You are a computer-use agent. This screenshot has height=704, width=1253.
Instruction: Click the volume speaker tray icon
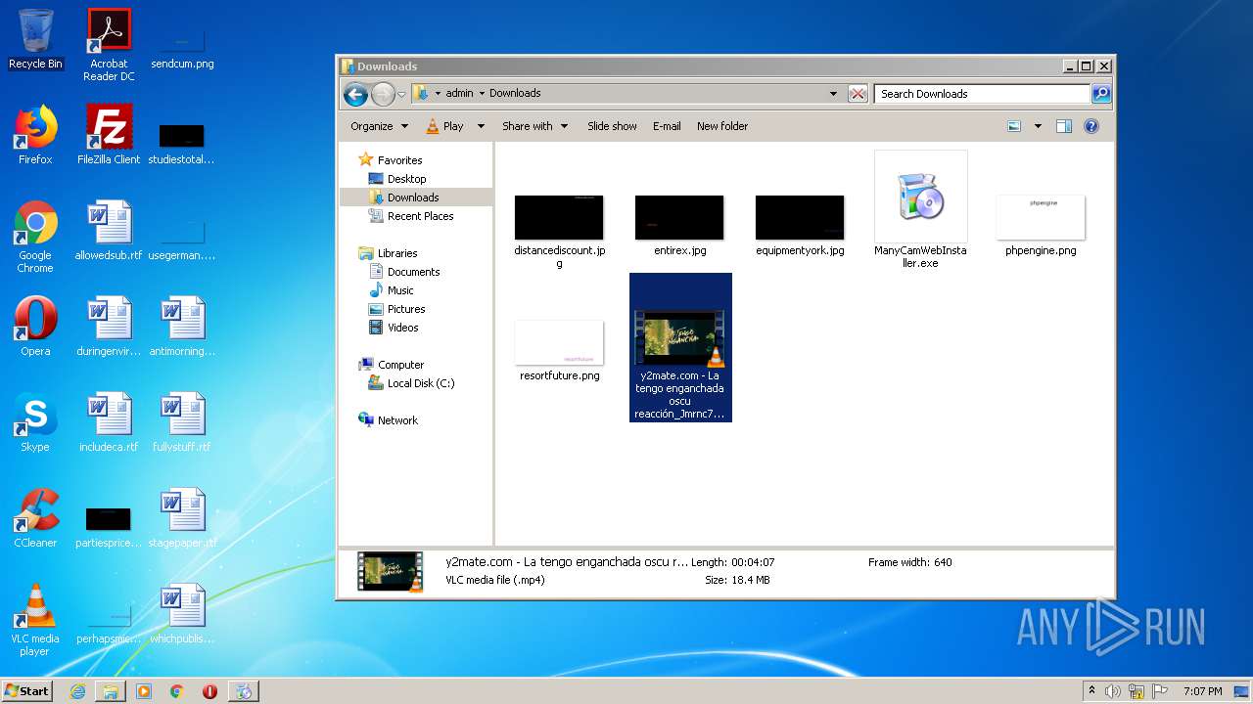click(1113, 691)
